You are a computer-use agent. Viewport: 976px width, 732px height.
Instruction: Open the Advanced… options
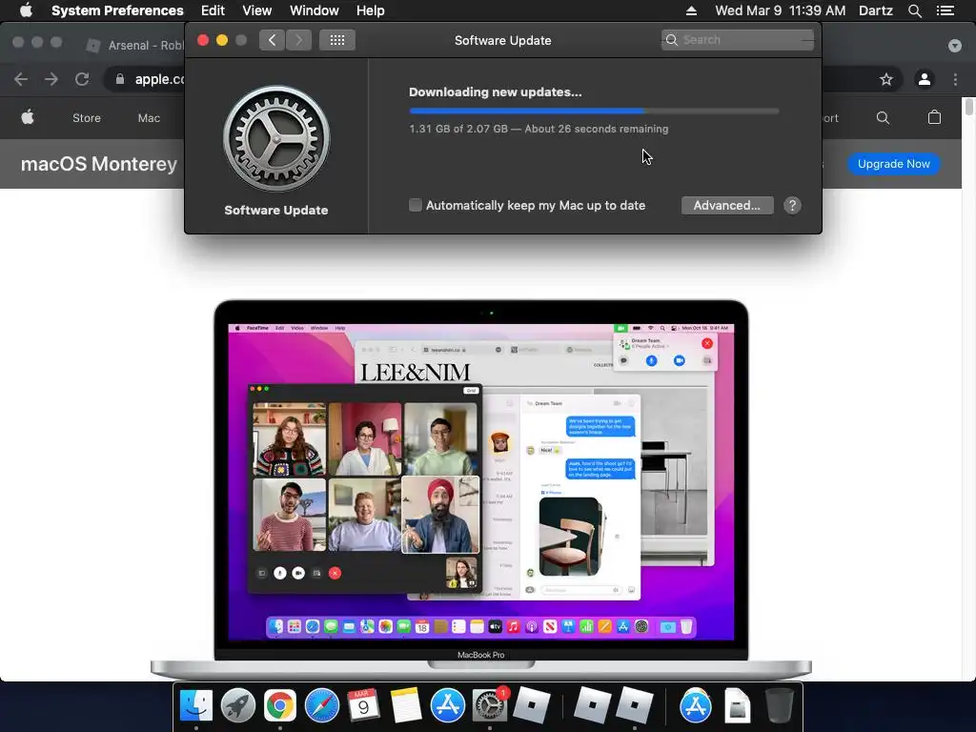727,206
